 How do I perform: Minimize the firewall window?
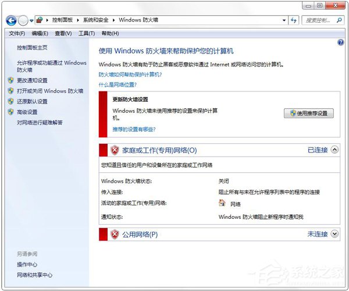coord(308,6)
